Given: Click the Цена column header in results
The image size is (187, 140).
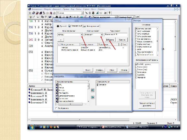Looking at the screenshot, I should [165, 86].
